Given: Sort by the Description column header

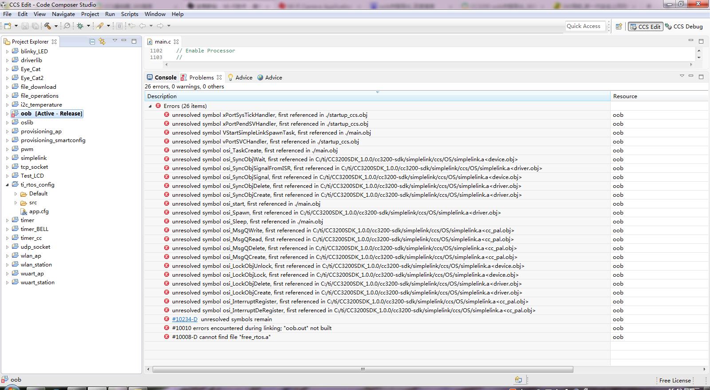Looking at the screenshot, I should coord(377,96).
